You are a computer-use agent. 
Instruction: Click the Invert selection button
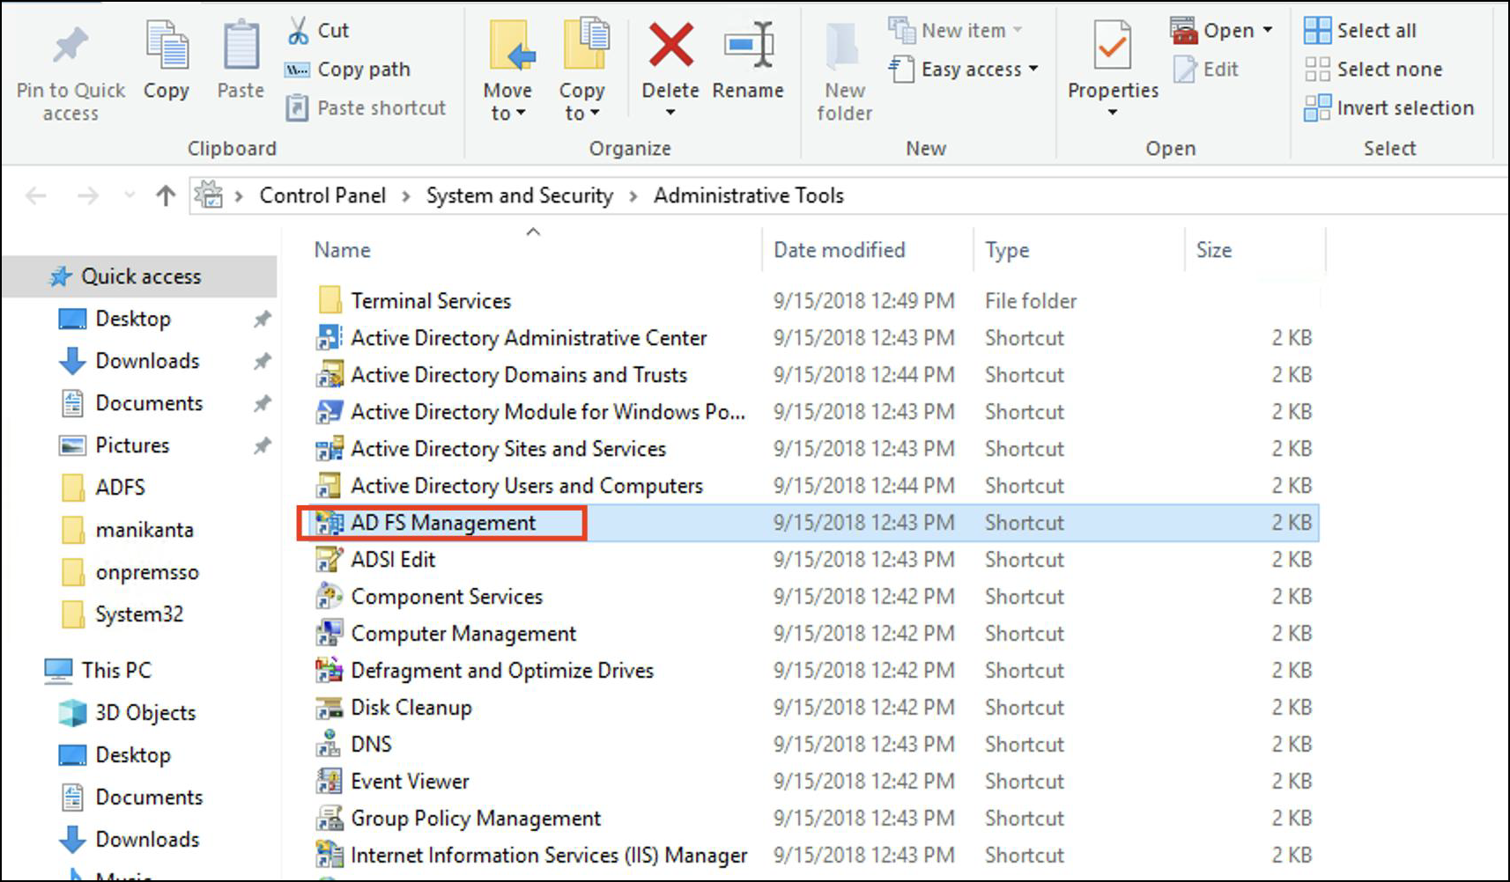tap(1389, 108)
